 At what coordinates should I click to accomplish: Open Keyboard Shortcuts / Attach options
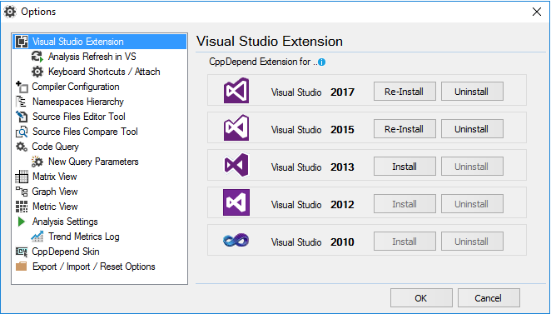tap(104, 72)
